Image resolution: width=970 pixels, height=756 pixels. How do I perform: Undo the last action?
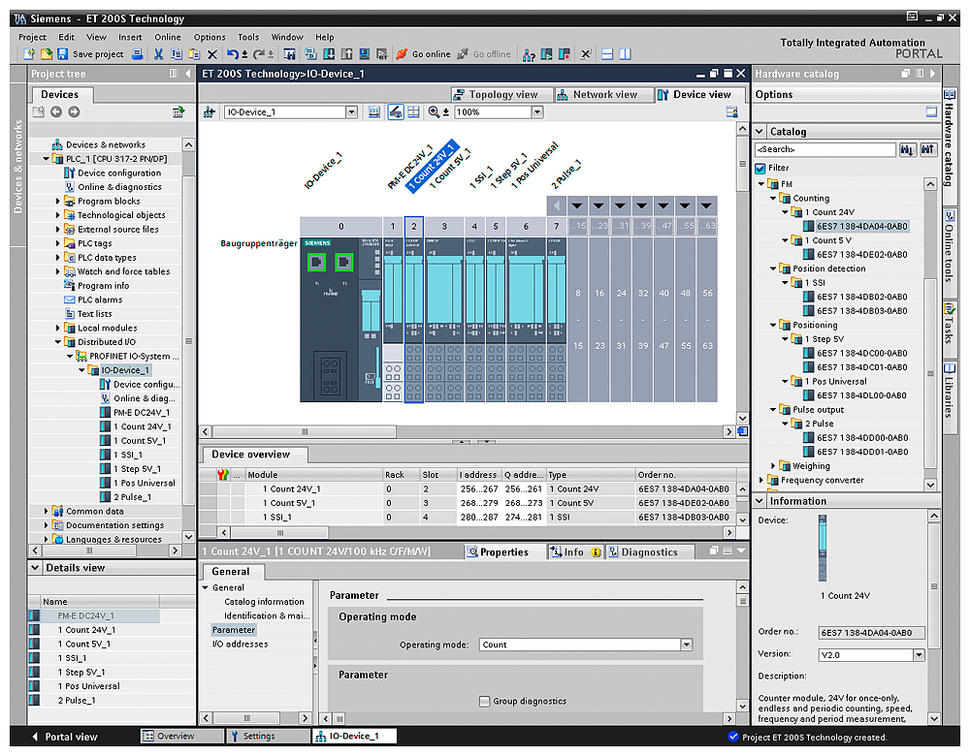[232, 54]
